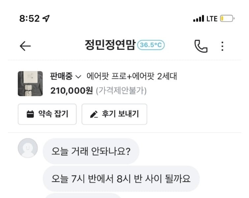The width and height of the screenshot is (249, 198).
Task: Tap the 36.5°C manner temperature badge
Action: click(151, 45)
